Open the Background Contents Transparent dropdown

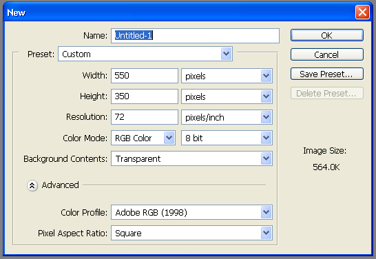pyautogui.click(x=191, y=158)
